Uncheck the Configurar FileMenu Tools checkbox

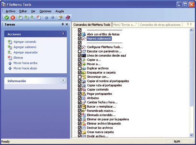[x=80, y=47]
